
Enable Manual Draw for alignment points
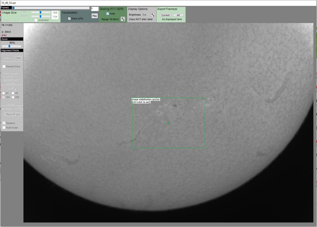pyautogui.click(x=4, y=66)
